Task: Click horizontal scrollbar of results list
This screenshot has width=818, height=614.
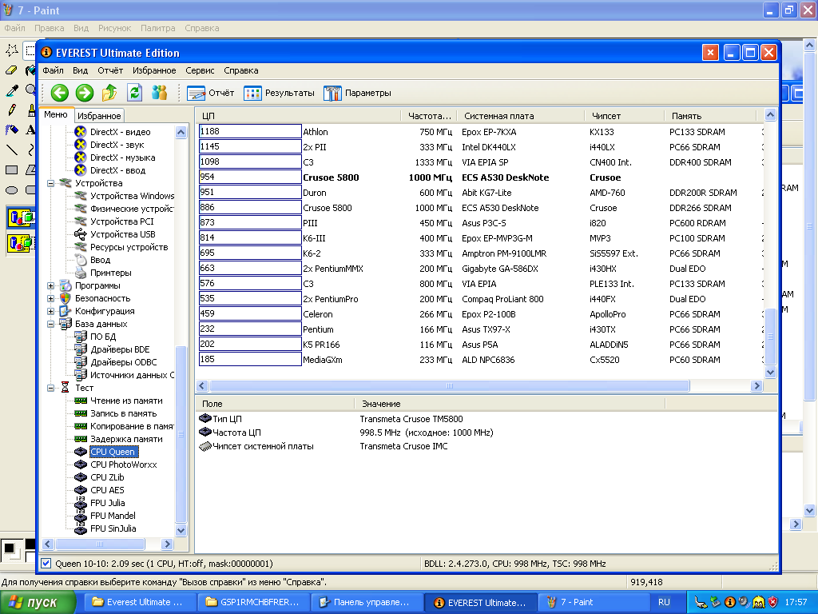Action: tap(449, 386)
